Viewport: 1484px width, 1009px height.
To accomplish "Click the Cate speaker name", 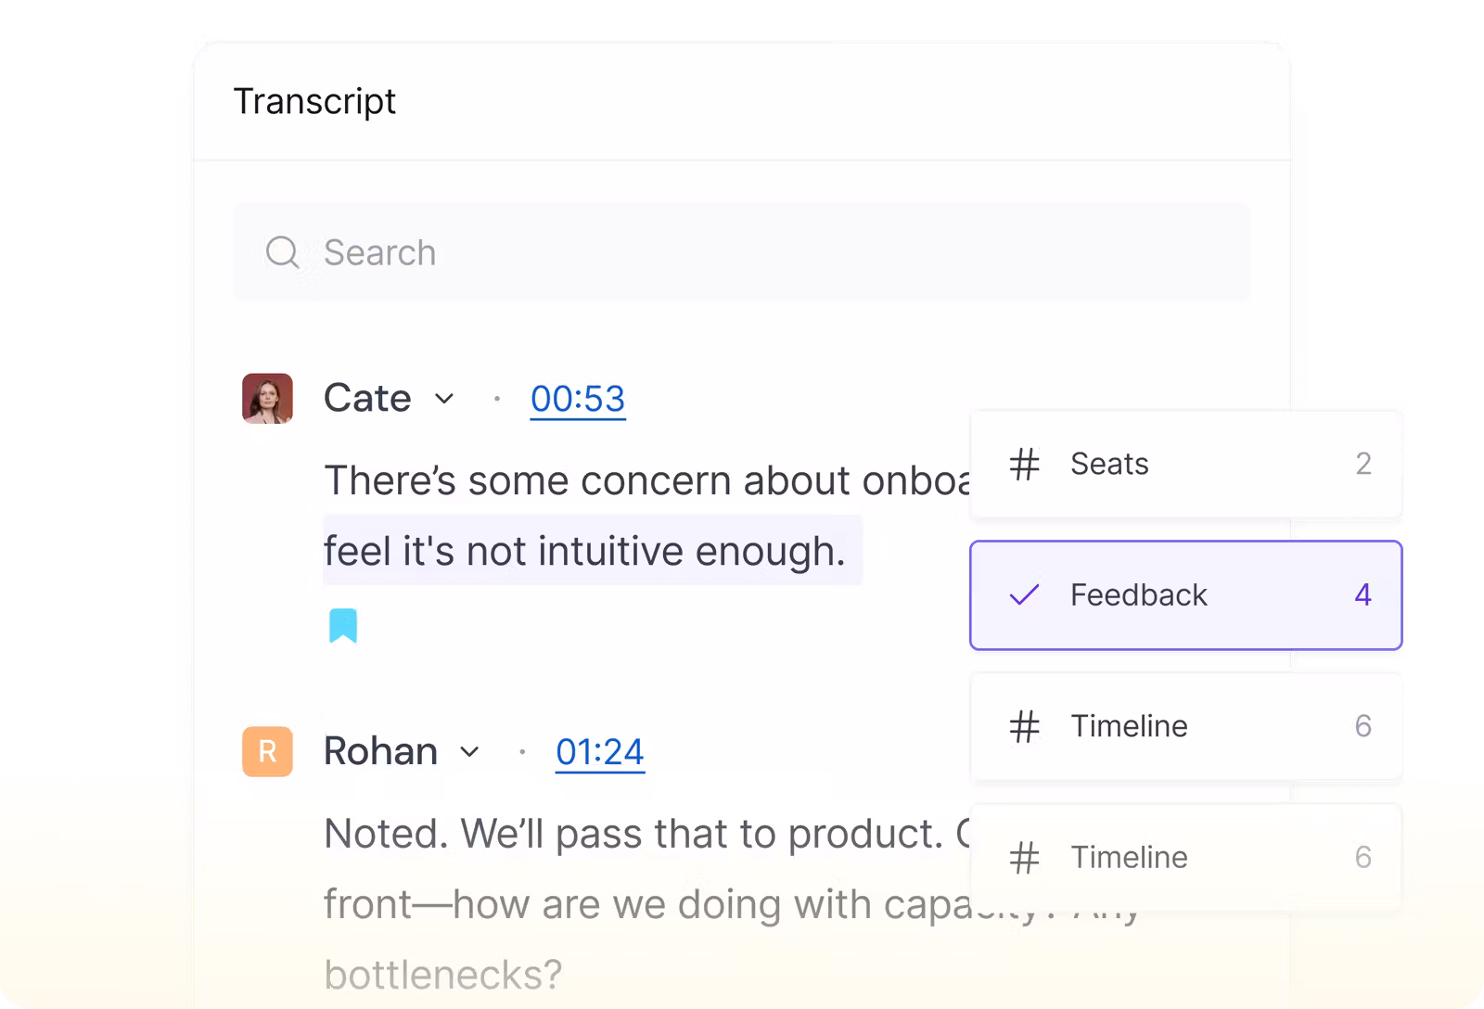I will click(367, 399).
